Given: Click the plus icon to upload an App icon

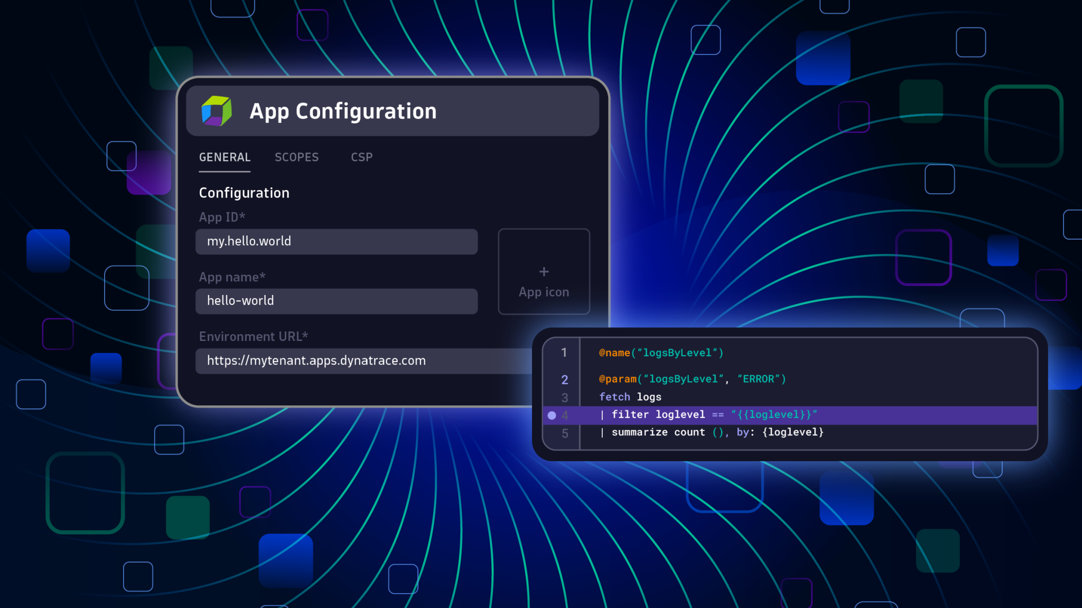Looking at the screenshot, I should tap(543, 271).
